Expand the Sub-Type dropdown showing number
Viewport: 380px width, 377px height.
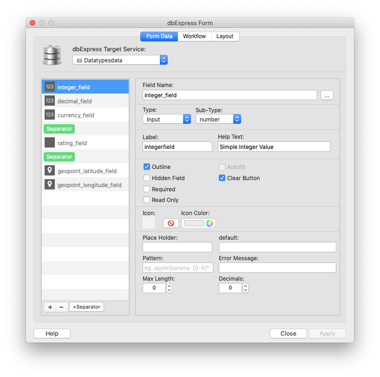tap(218, 120)
